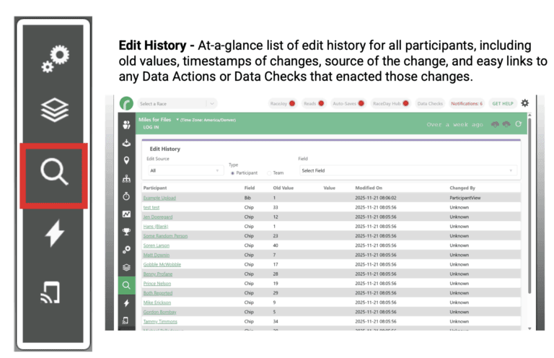
Task: Select the Participant radio button
Action: 232,173
